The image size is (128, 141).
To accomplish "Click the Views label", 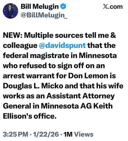I will (84, 134).
